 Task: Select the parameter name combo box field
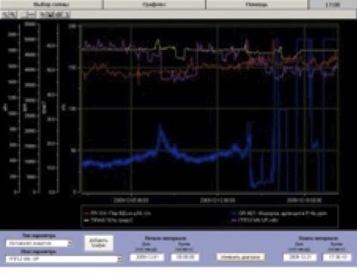point(64,258)
